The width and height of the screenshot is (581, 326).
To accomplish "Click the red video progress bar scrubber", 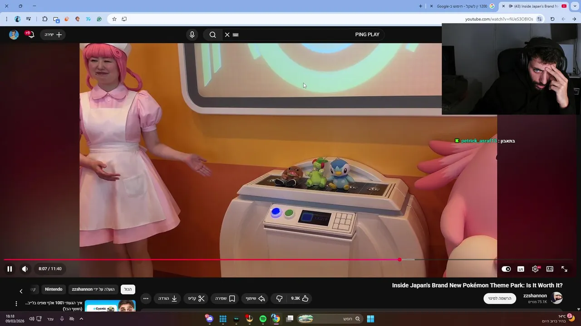I will [x=399, y=259].
